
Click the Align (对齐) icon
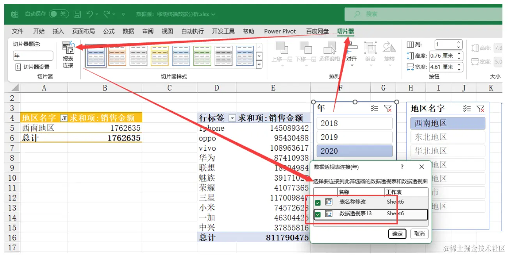pyautogui.click(x=351, y=48)
